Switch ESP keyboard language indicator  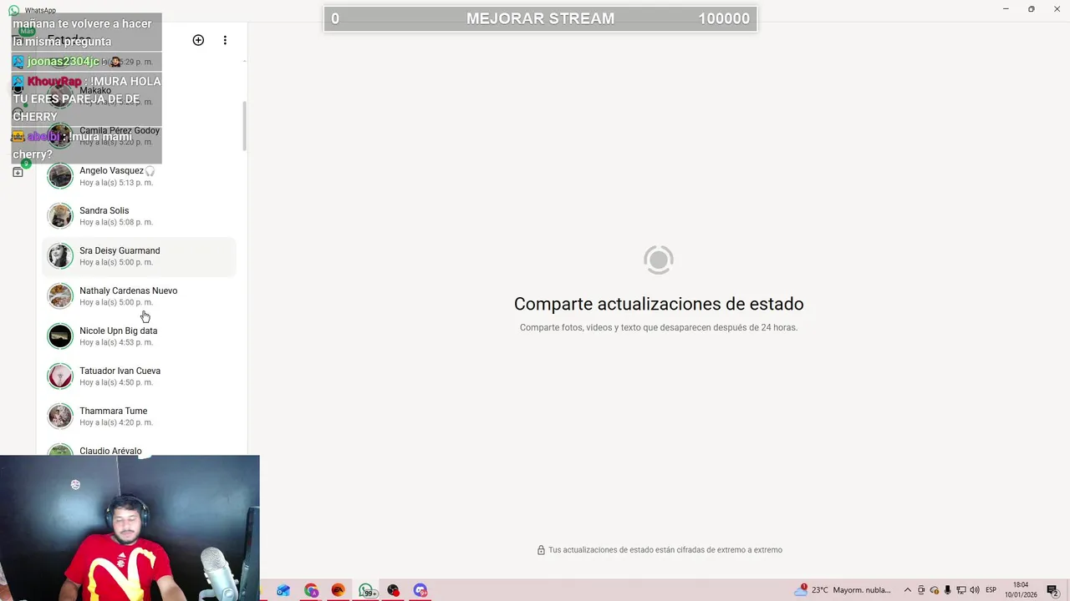991,590
